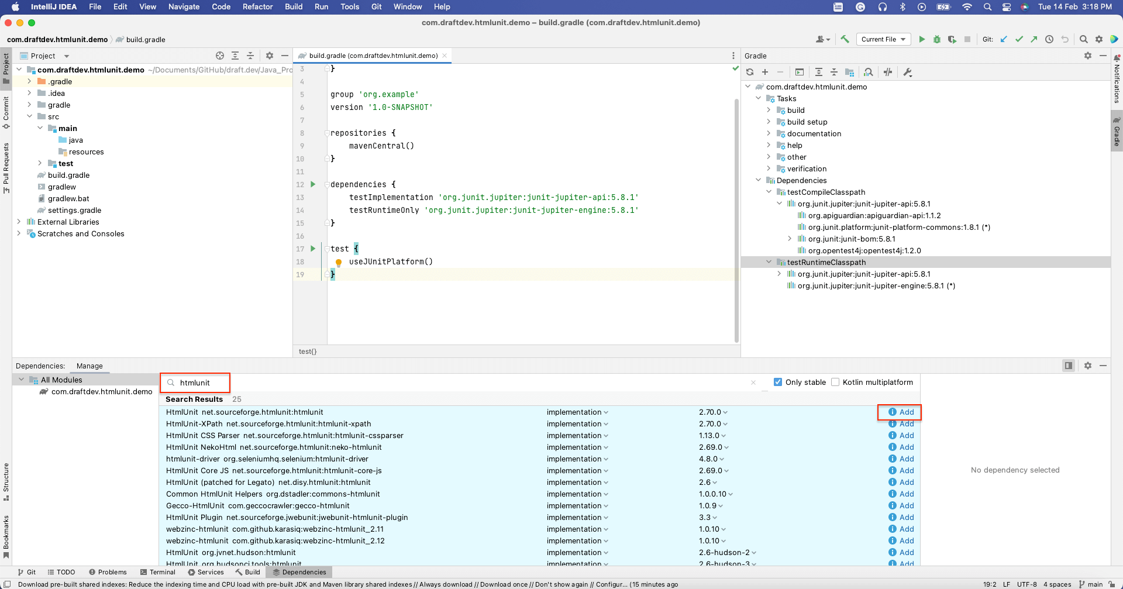Enable the Kotlin multiplatform checkbox
This screenshot has height=589, width=1123.
(835, 382)
